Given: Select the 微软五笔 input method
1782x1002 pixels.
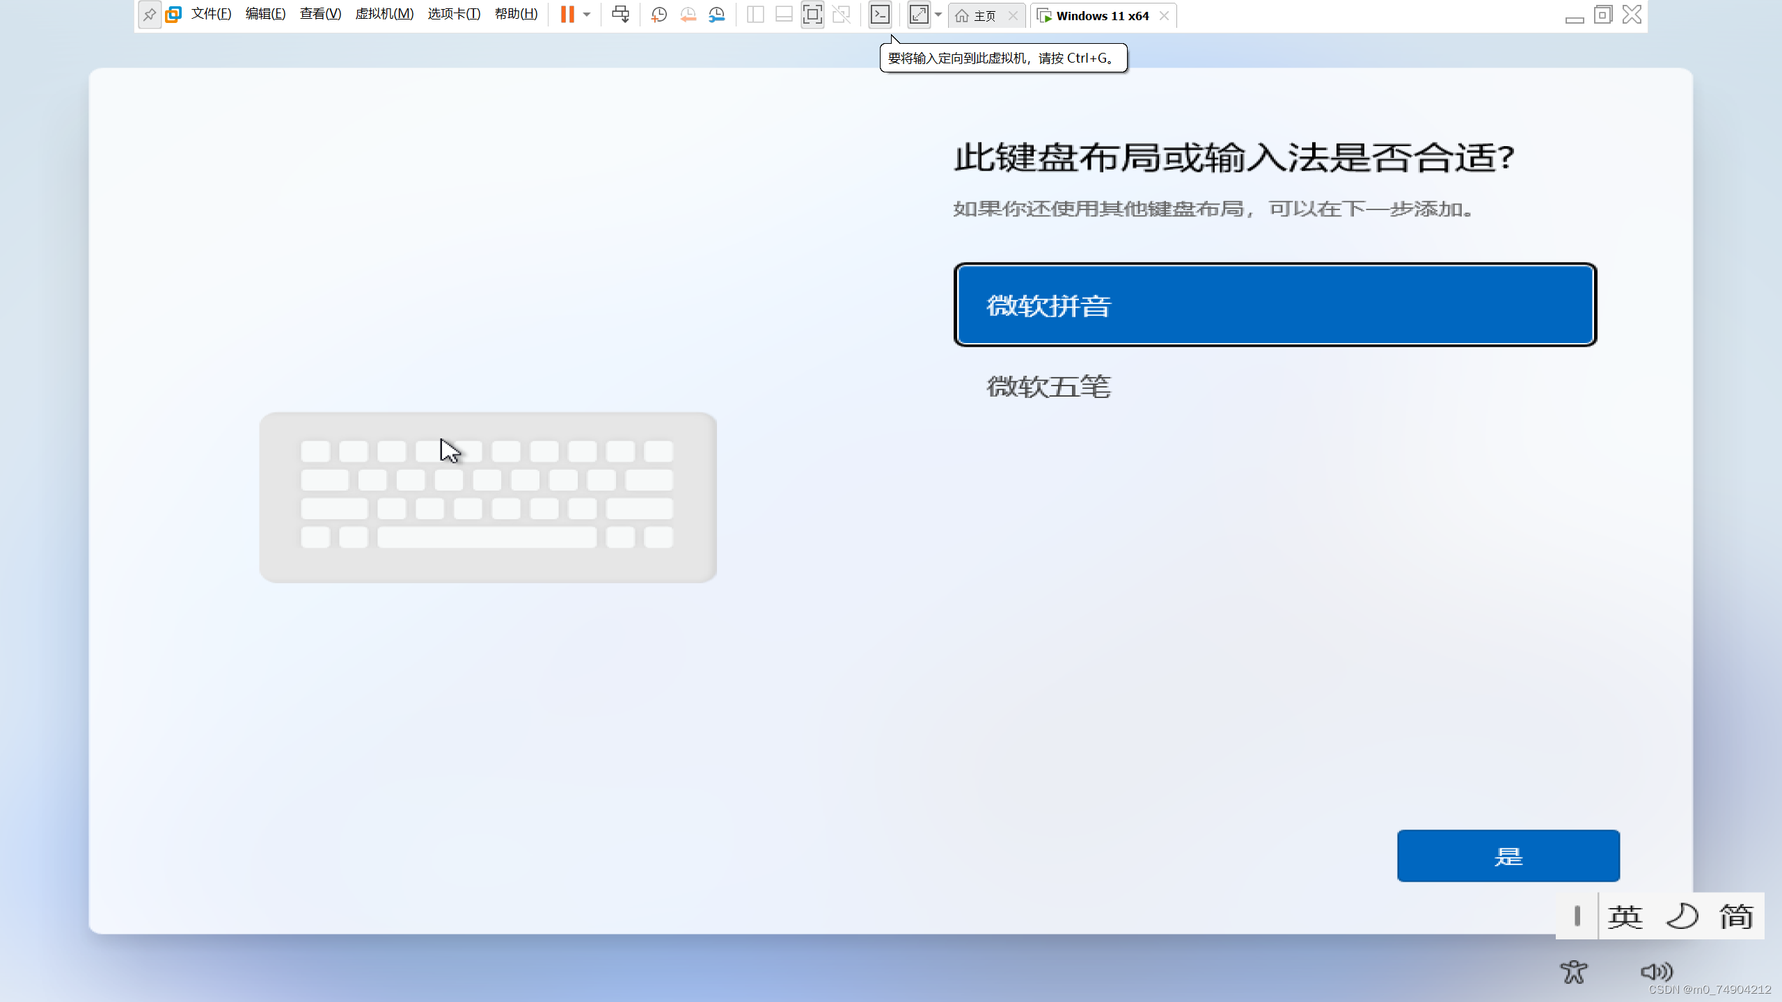Looking at the screenshot, I should click(1048, 386).
